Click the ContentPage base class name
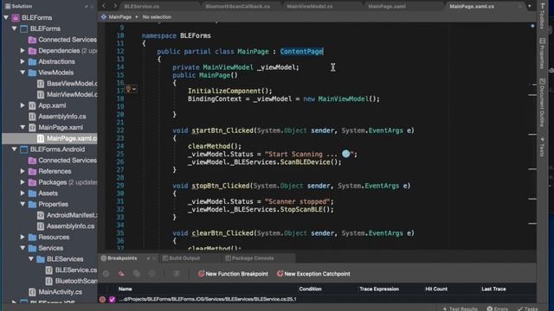This screenshot has height=311, width=554. coord(301,52)
